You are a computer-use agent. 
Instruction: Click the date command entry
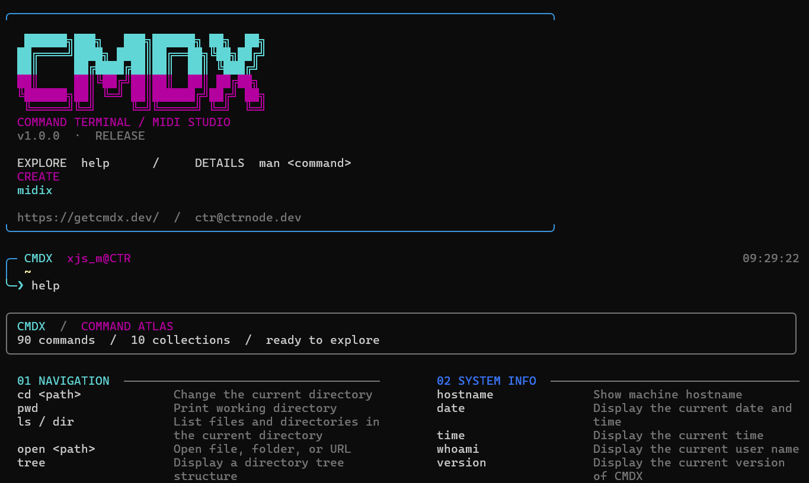pos(451,408)
